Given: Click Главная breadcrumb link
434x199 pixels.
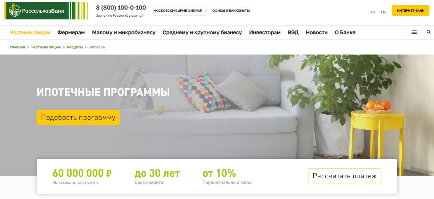Looking at the screenshot, I should click(x=17, y=47).
